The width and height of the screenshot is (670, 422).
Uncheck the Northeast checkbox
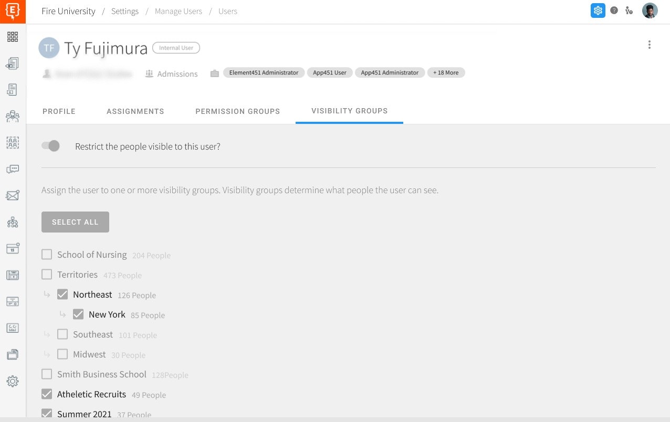click(x=62, y=294)
